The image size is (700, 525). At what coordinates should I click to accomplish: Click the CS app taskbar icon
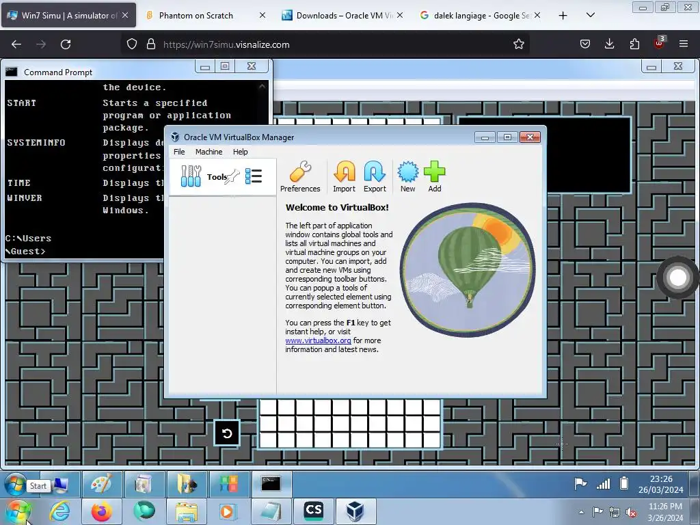pos(313,511)
